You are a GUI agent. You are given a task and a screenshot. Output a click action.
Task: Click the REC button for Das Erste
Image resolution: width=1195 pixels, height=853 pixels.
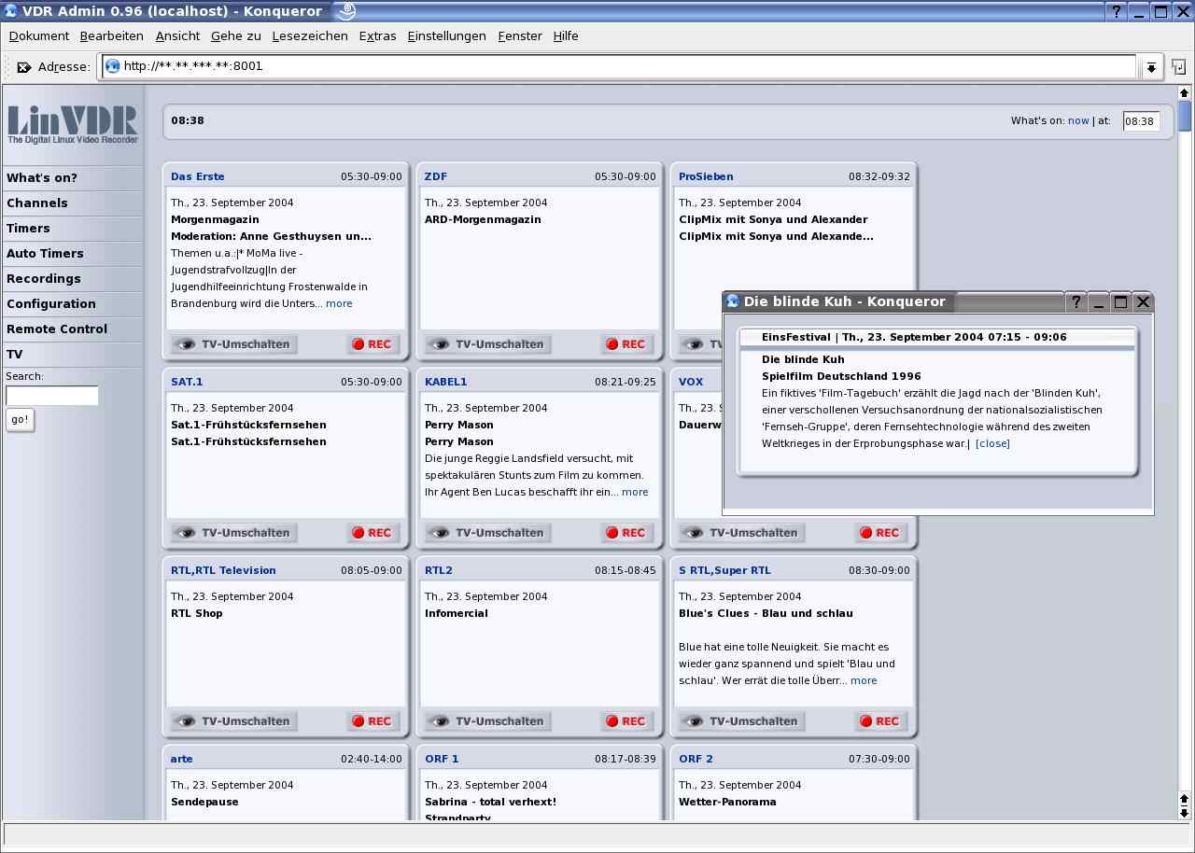coord(373,344)
